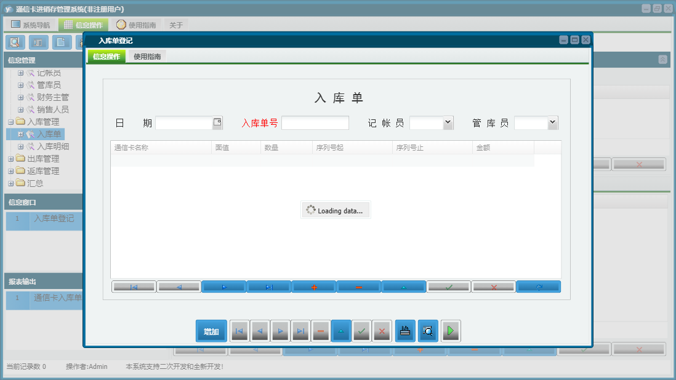This screenshot has width=676, height=380.
Task: Click the 数量 column header
Action: [x=286, y=148]
